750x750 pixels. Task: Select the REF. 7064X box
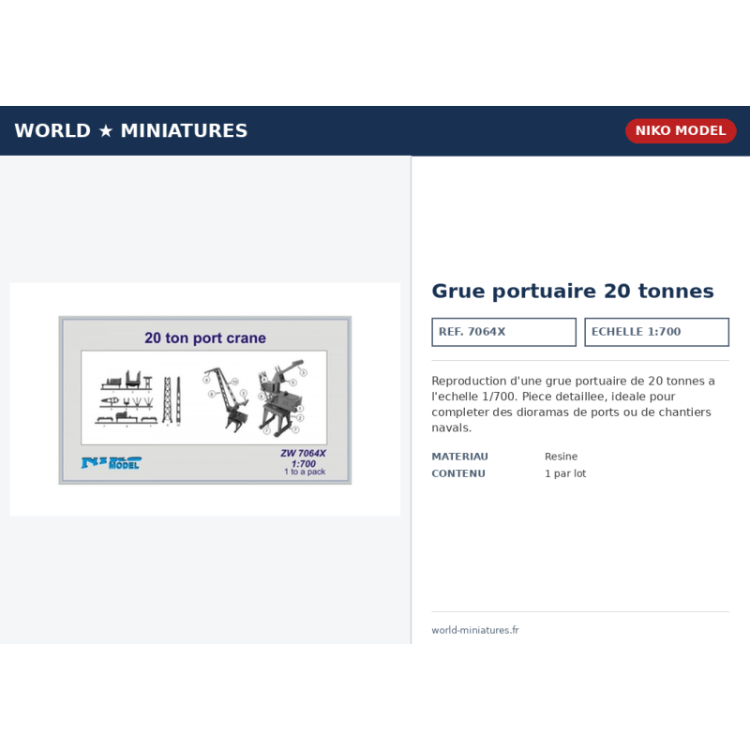pos(503,332)
